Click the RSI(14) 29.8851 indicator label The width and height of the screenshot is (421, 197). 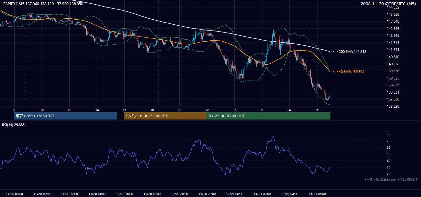[x=14, y=125]
